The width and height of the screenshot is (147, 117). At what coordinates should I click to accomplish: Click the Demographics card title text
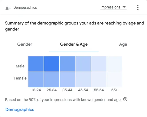(25, 8)
